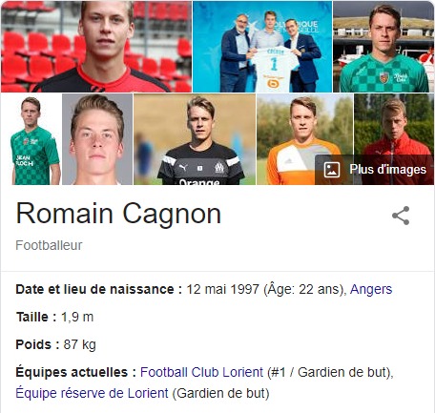Open photo of three men holding jersey
Viewport: 435px width, 413px height.
[x=262, y=47]
